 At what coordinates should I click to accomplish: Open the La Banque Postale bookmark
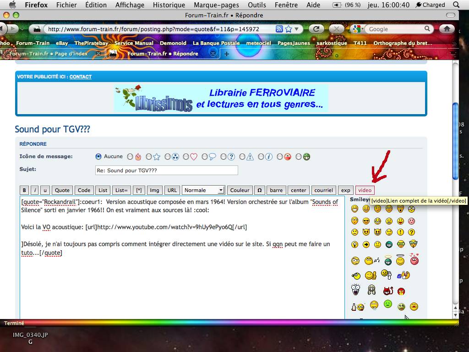tap(216, 43)
